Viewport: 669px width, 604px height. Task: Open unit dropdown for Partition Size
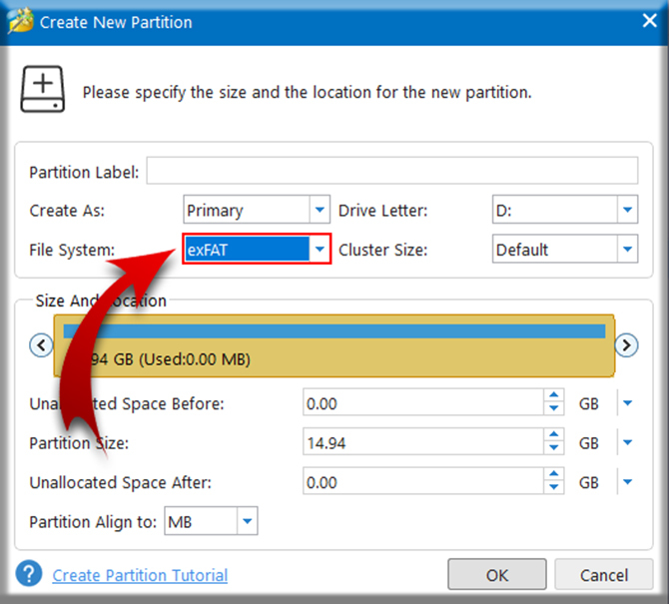tap(627, 442)
